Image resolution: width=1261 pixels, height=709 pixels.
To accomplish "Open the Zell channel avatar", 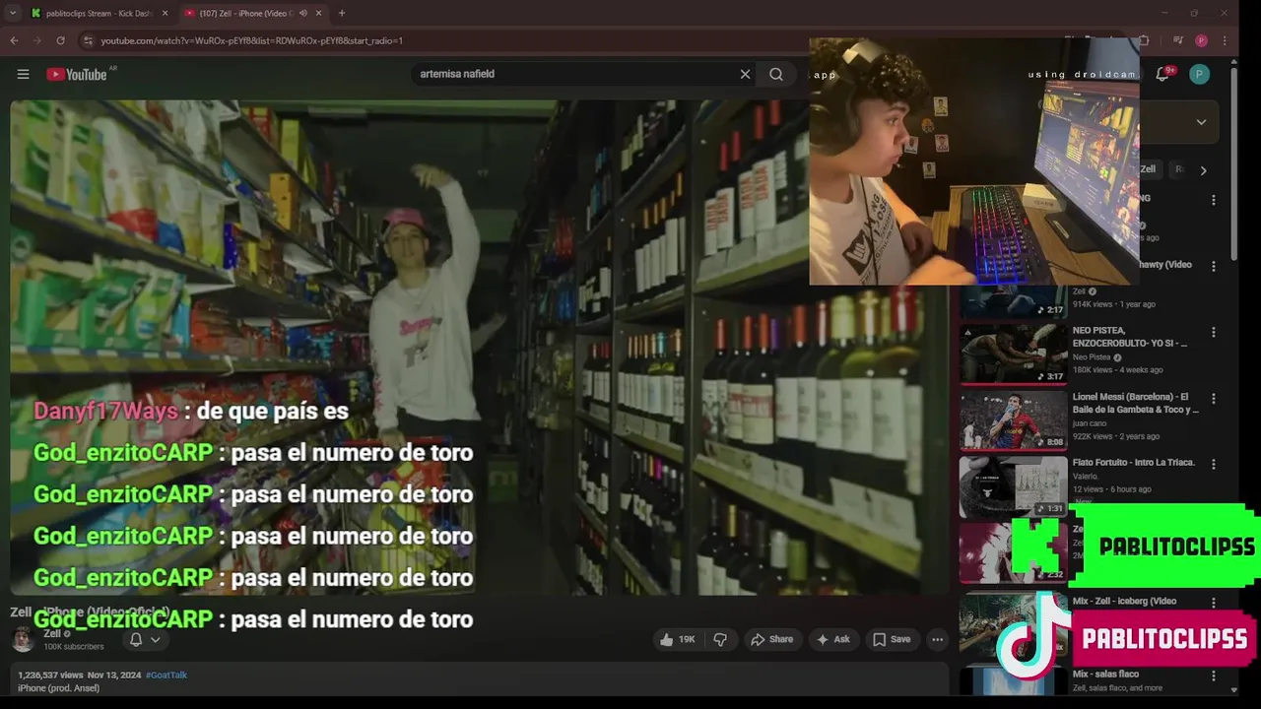I will point(23,639).
